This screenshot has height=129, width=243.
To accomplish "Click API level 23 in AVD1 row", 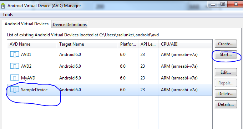I will point(143,55).
